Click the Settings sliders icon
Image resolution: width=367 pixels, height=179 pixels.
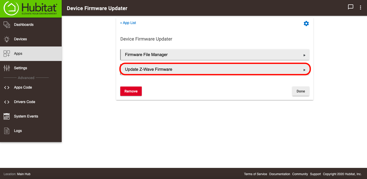click(7, 68)
